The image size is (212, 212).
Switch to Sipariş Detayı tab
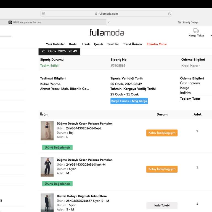tap(190, 22)
